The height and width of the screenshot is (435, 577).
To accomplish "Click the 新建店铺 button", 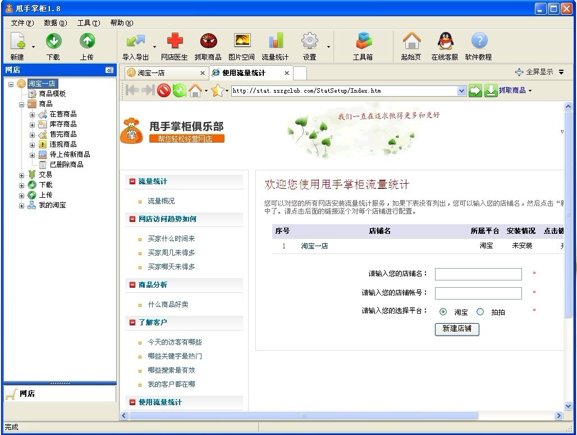I will 457,329.
